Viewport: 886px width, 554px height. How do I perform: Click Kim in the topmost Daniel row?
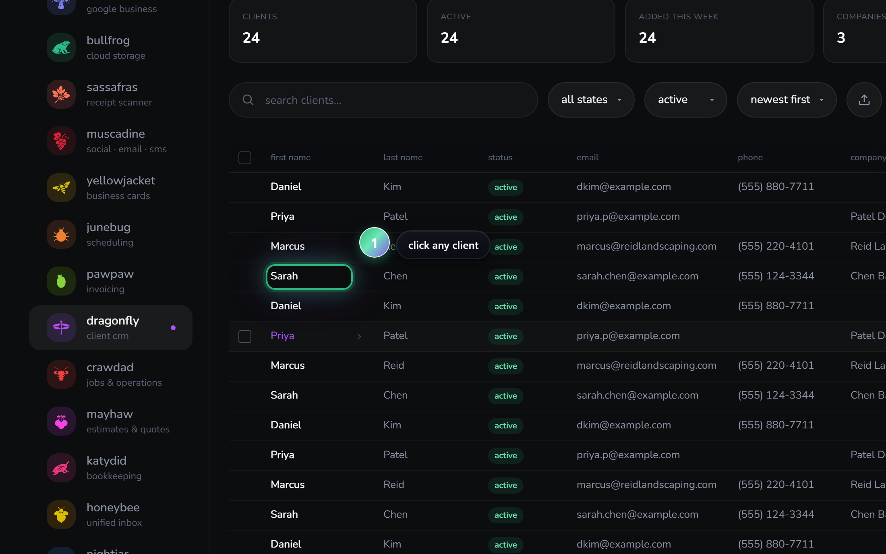pos(392,187)
